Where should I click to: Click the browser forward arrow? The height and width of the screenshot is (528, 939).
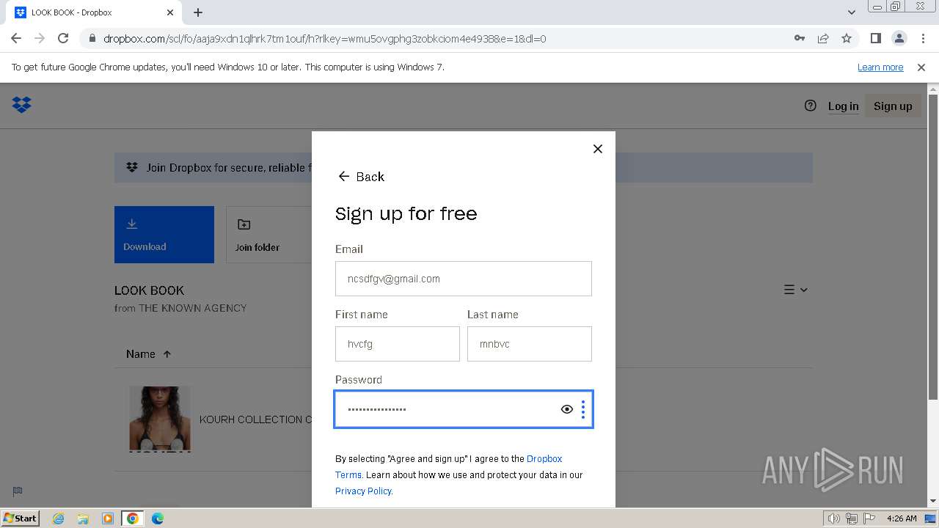coord(40,38)
